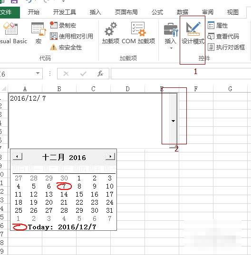Toggle 设计模式 design mode
Image resolution: width=251 pixels, height=255 pixels.
[193, 33]
